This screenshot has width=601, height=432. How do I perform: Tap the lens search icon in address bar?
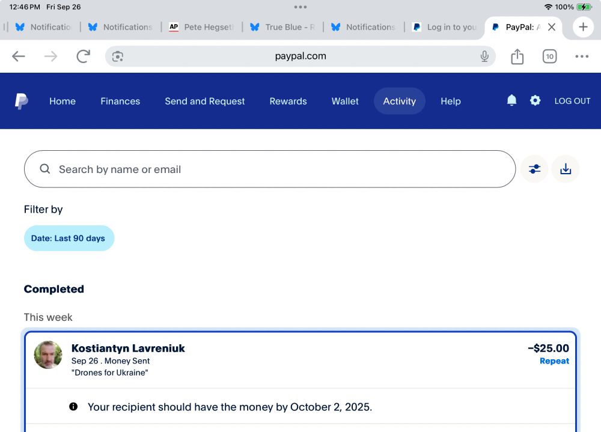(118, 56)
